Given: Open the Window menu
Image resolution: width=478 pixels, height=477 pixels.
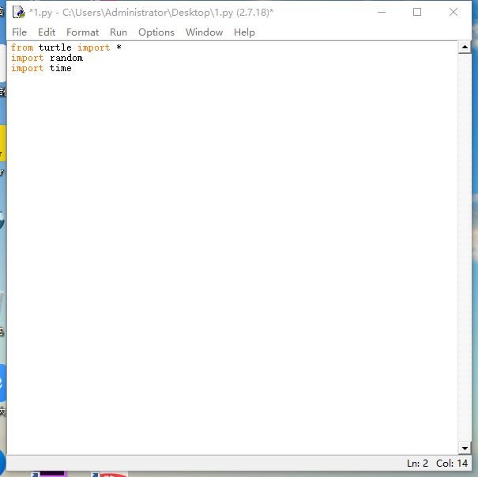Looking at the screenshot, I should point(204,32).
